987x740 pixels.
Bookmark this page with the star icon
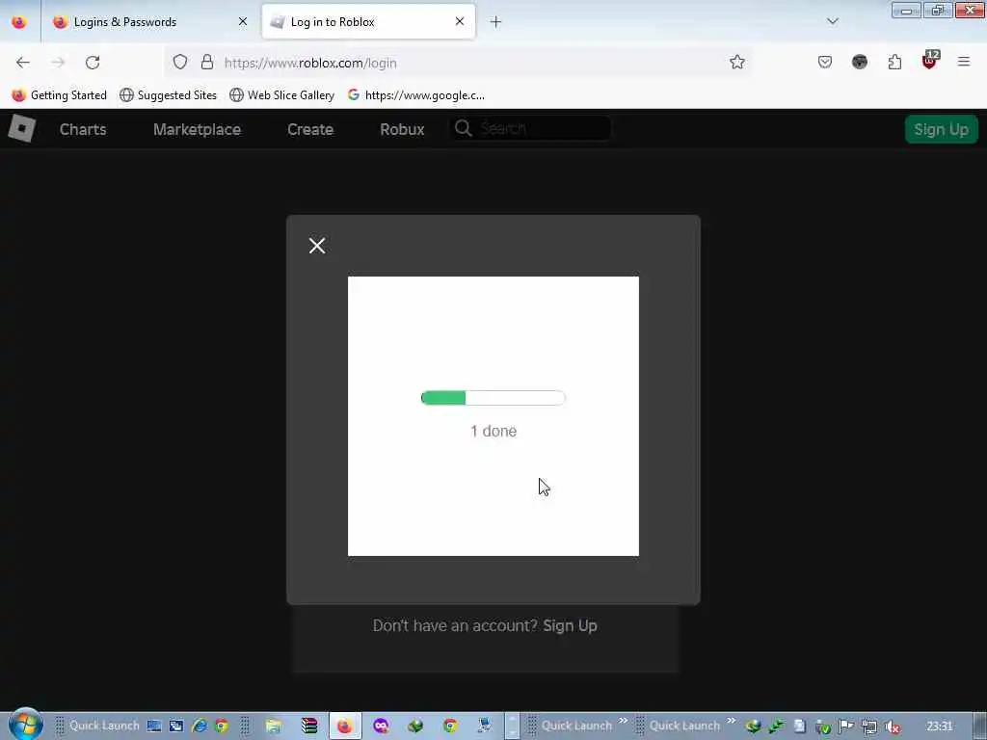(x=737, y=62)
